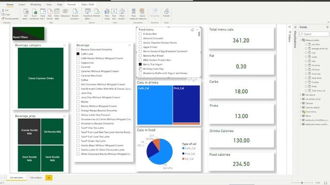Open Beverage_category slicer dropdown chevron
The height and width of the screenshot is (185, 330).
(x=64, y=45)
